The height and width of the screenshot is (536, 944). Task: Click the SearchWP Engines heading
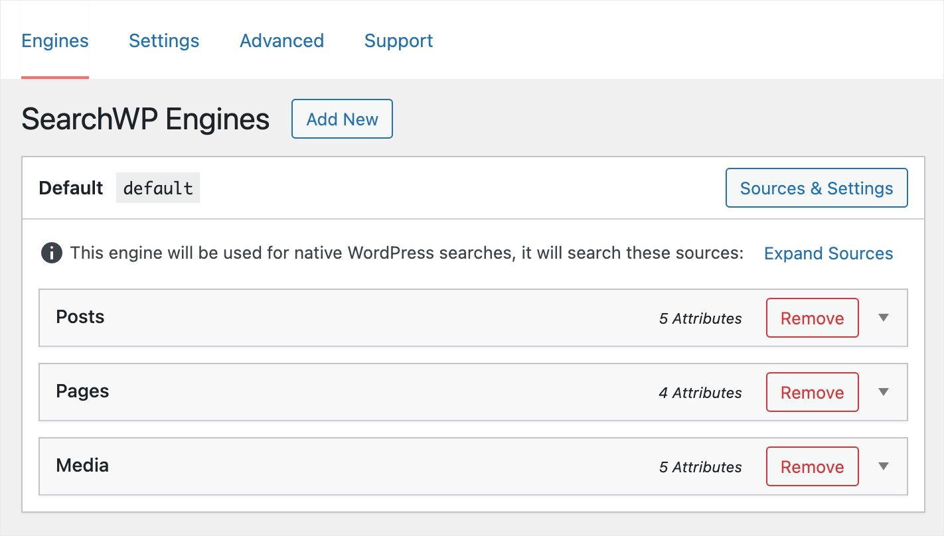[145, 119]
